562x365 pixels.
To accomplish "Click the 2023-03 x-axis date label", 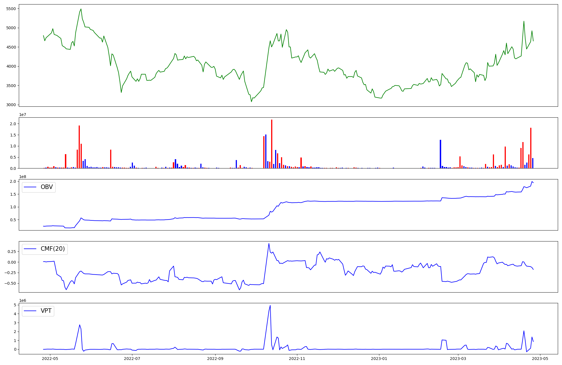I will (458, 359).
